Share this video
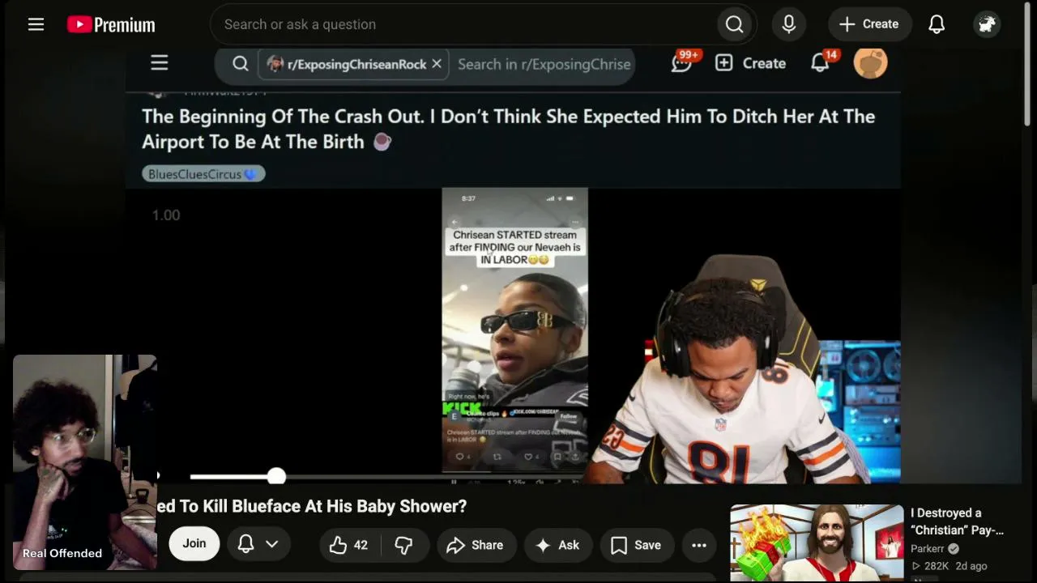 [x=475, y=545]
